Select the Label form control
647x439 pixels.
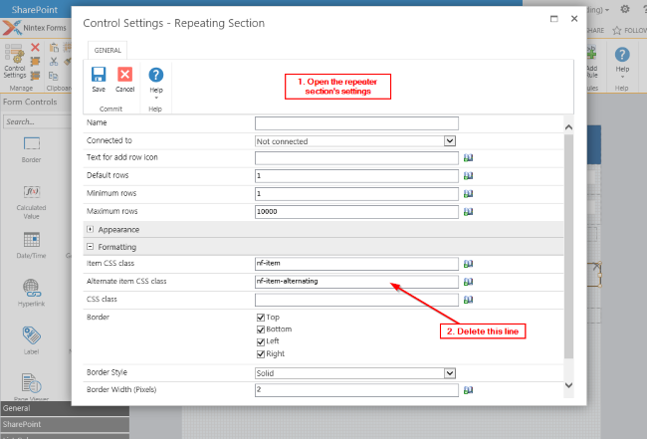coord(32,340)
